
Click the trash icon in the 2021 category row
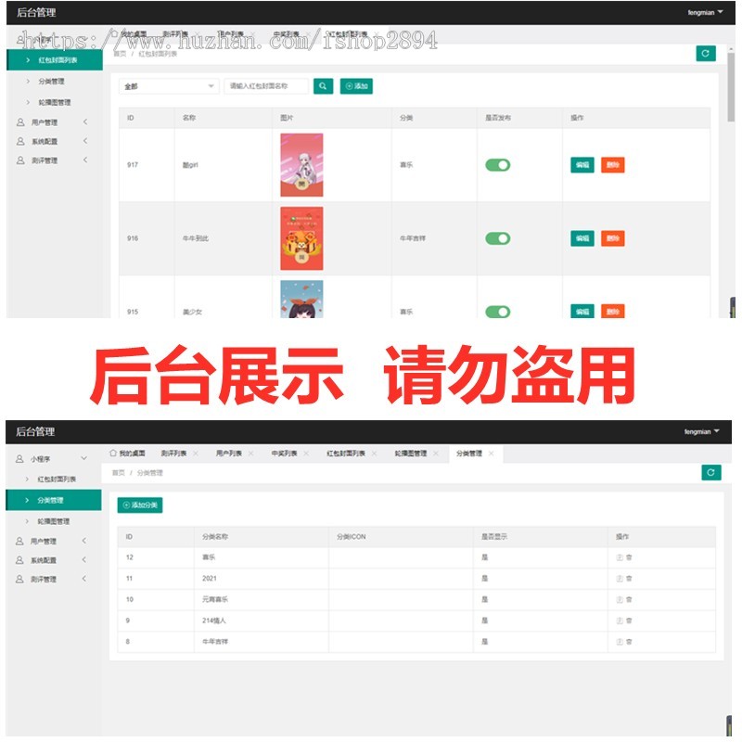pos(629,578)
